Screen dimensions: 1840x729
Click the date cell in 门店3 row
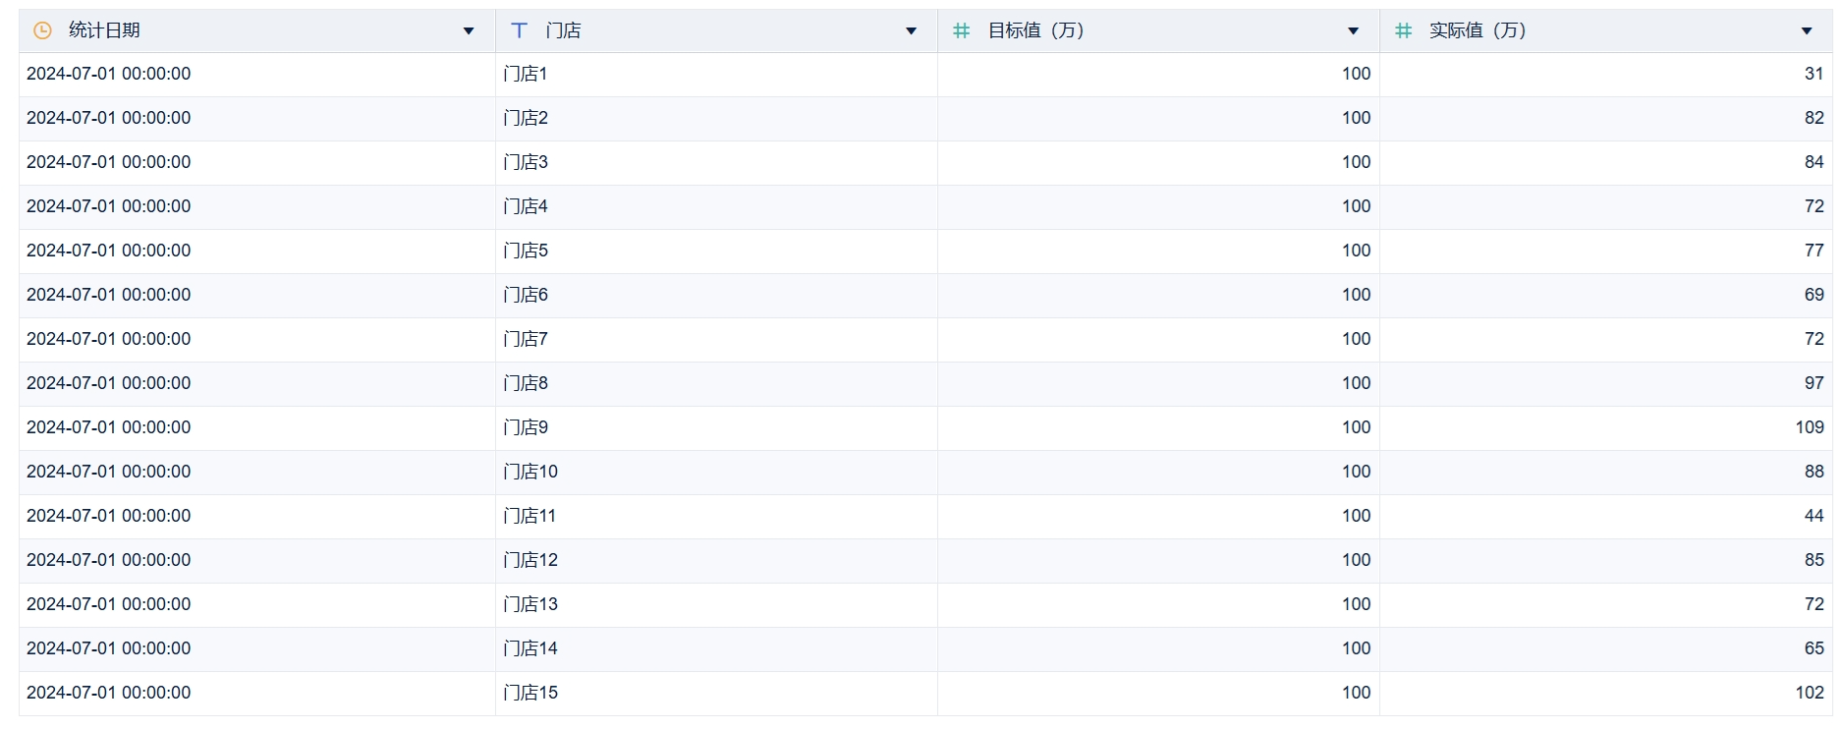coord(257,162)
